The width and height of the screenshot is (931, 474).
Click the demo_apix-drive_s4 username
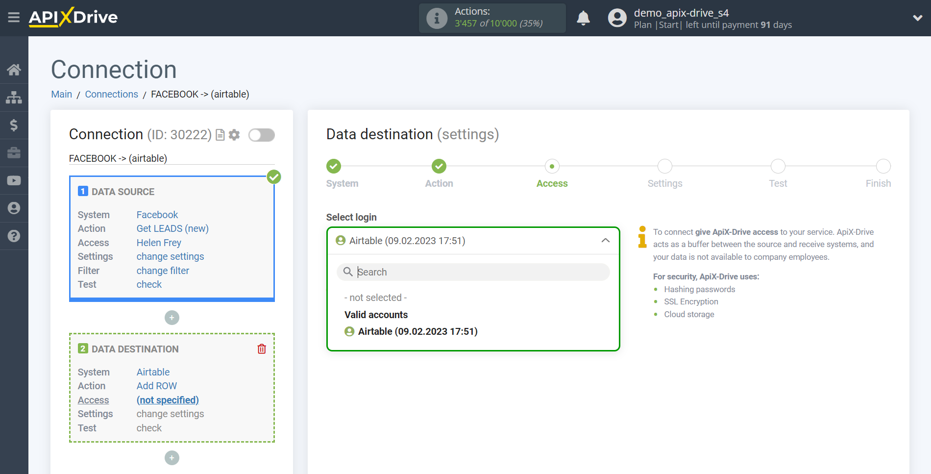click(681, 13)
